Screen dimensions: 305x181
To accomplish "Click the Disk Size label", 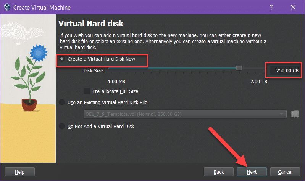I will pyautogui.click(x=94, y=71).
